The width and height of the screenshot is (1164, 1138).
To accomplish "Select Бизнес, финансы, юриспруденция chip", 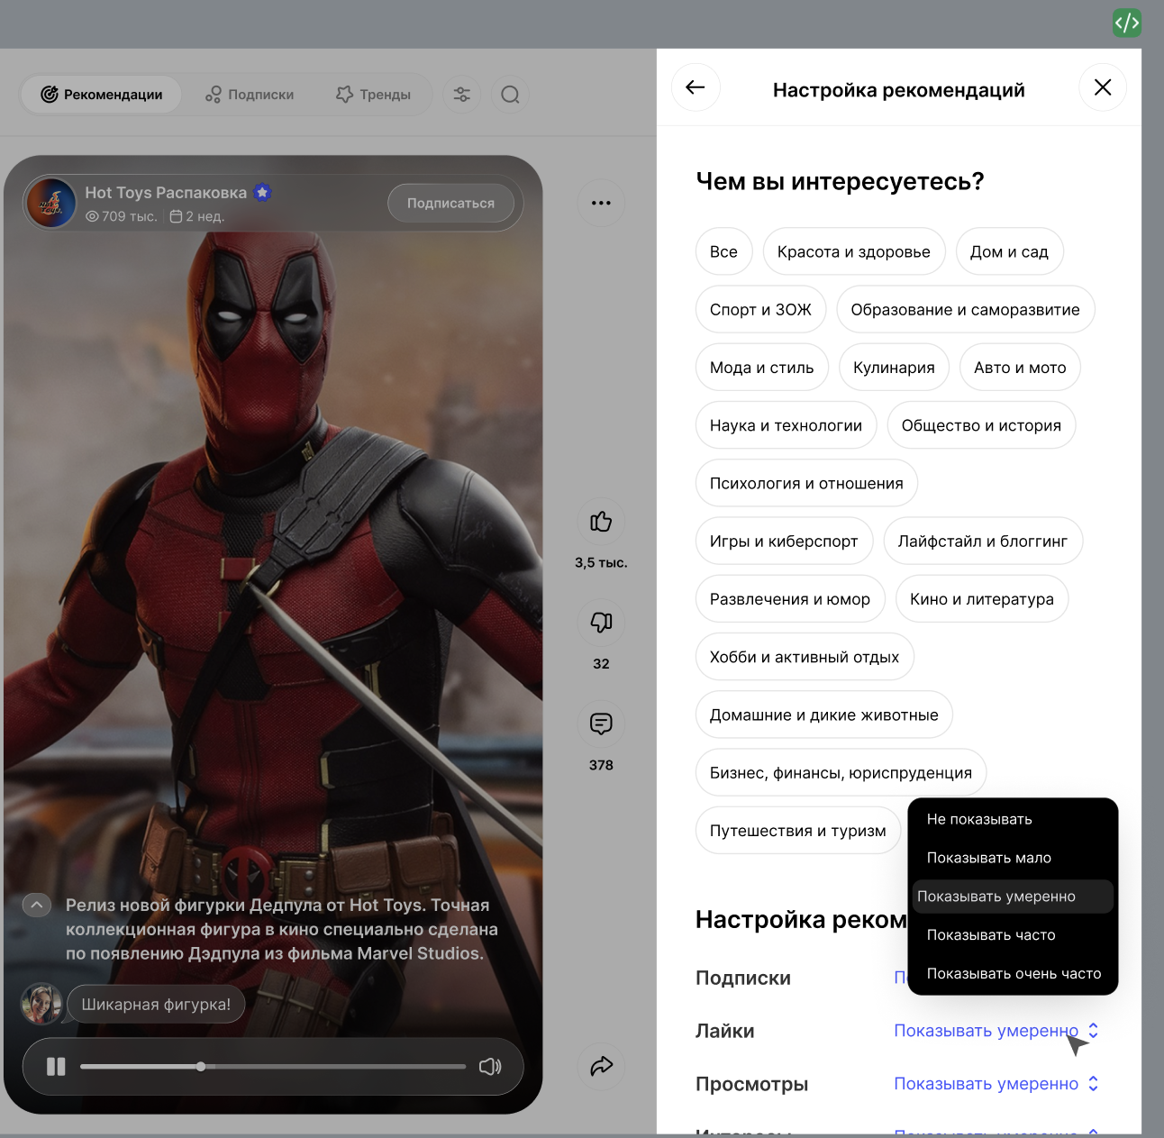I will tap(841, 773).
